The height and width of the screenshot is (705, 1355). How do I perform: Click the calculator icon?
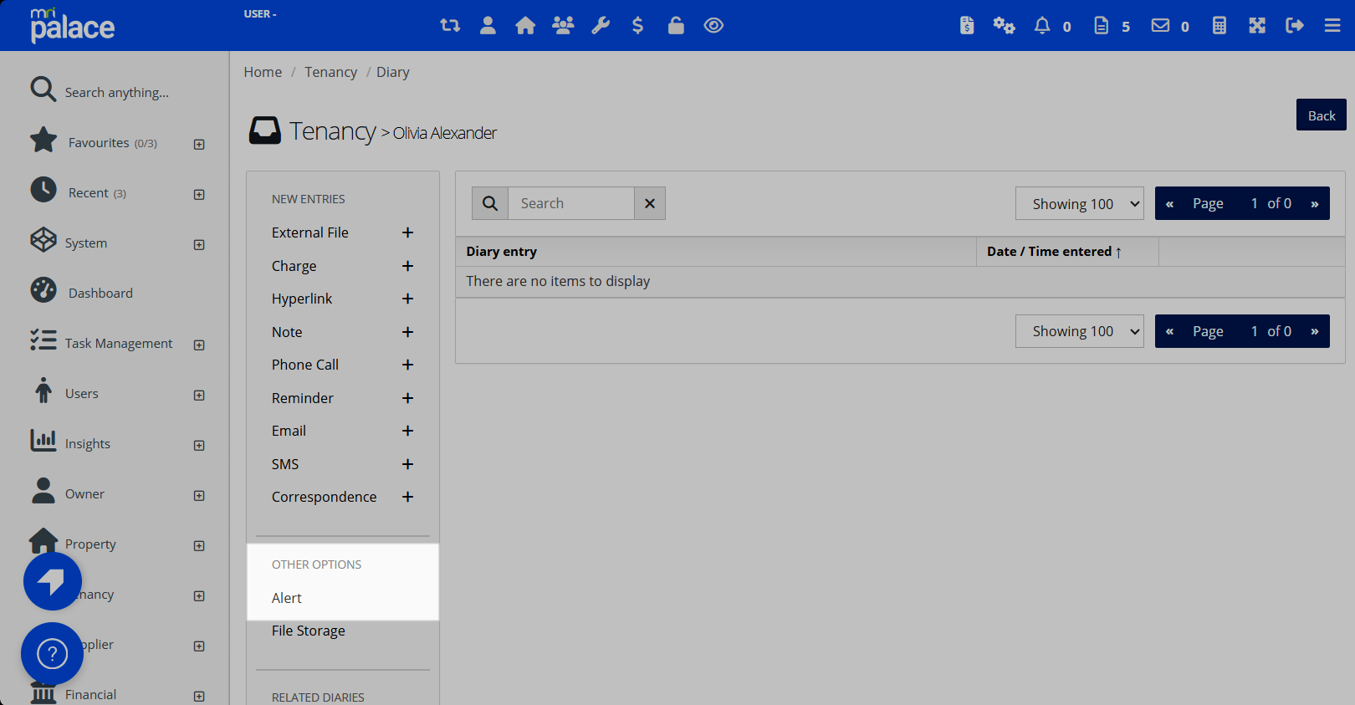tap(1219, 26)
